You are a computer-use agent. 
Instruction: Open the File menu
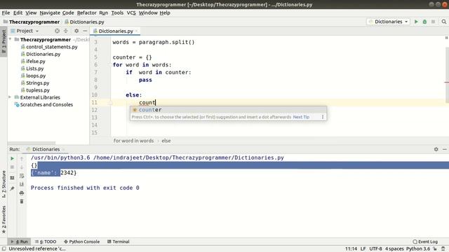(6, 13)
